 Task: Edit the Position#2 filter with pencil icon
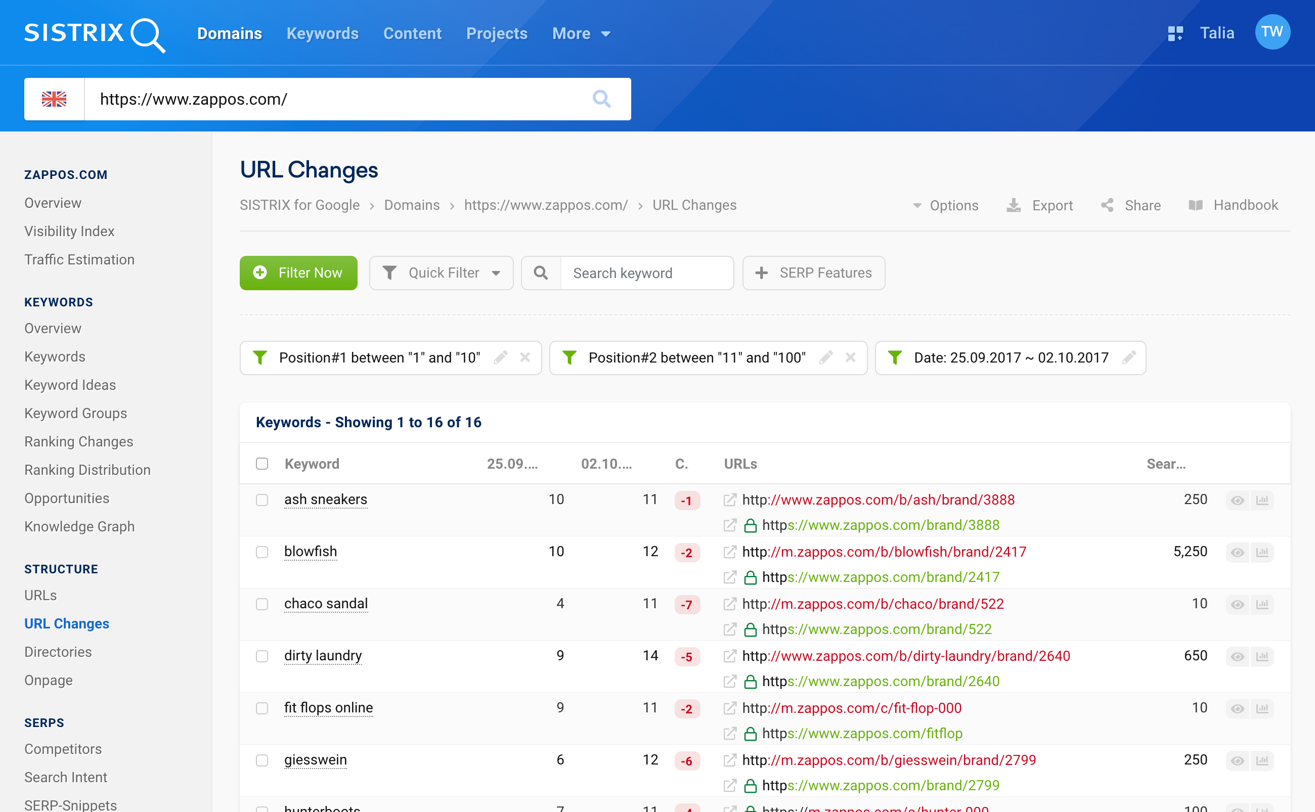(825, 357)
